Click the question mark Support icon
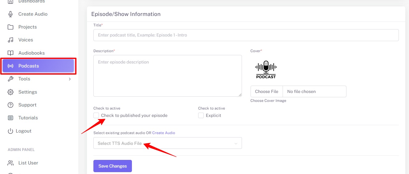This screenshot has width=409, height=174. point(10,105)
